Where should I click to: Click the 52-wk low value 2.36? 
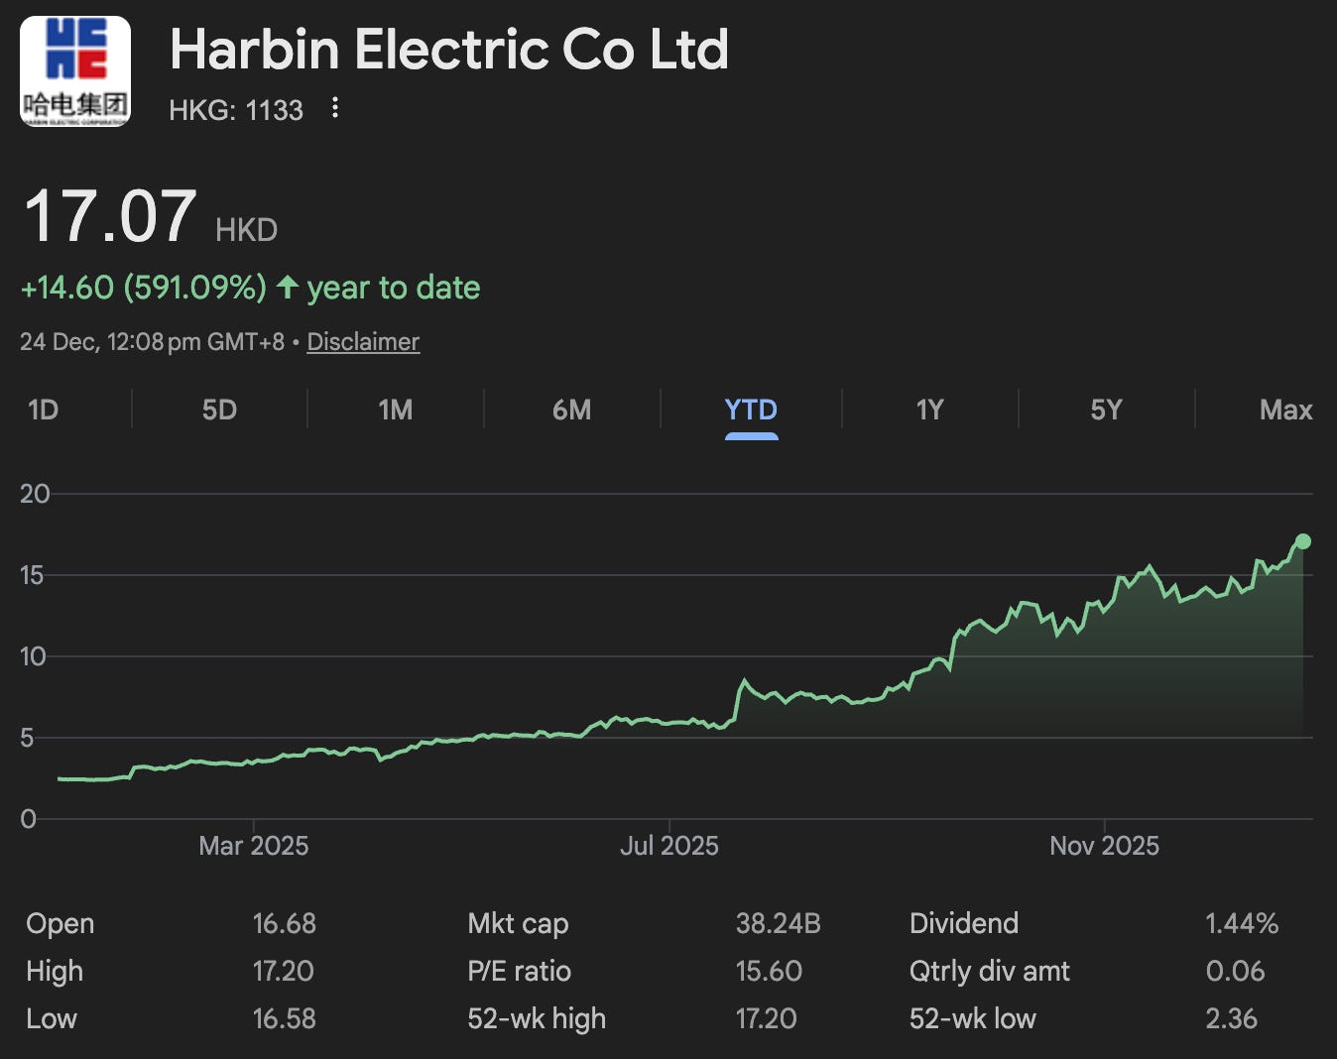point(1232,1018)
